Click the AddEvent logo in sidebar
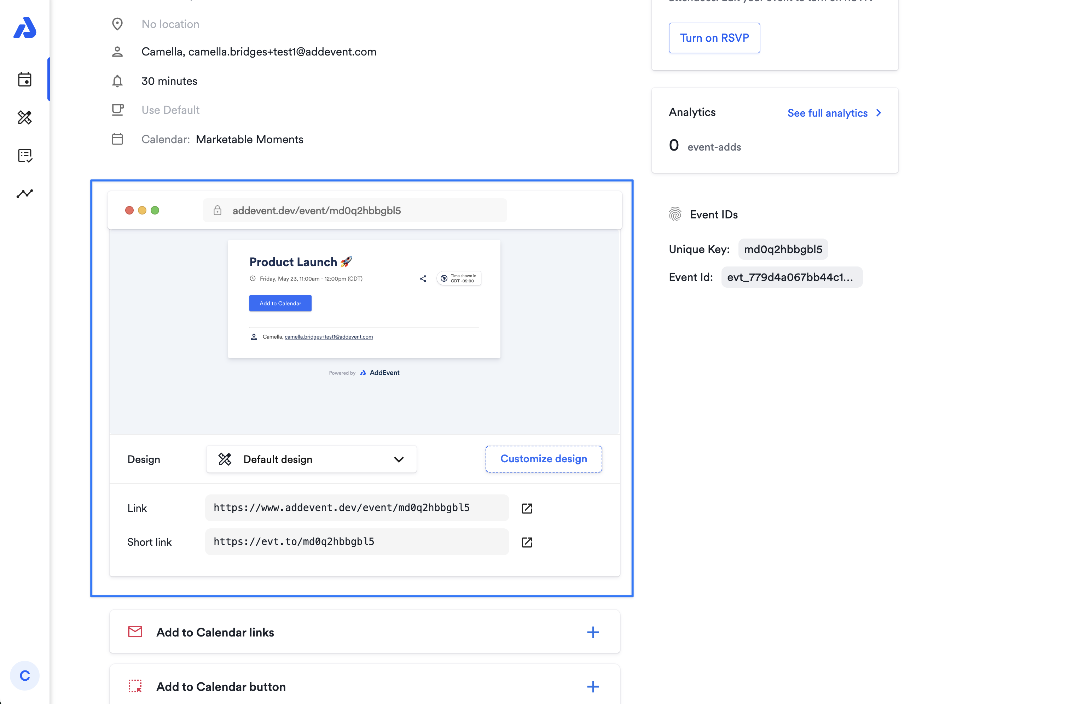The image size is (1090, 704). 25,28
